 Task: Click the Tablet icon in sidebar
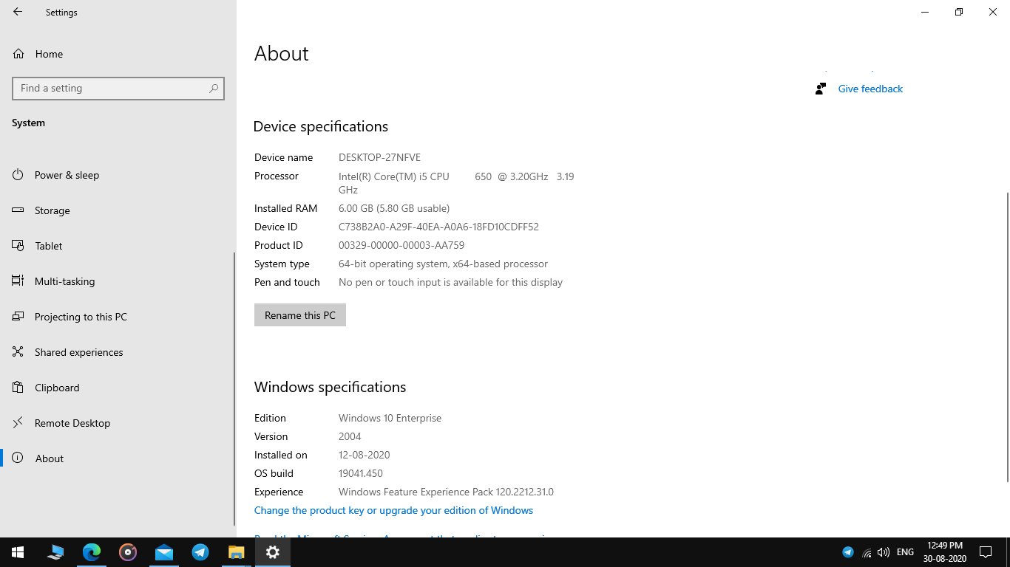[x=18, y=246]
